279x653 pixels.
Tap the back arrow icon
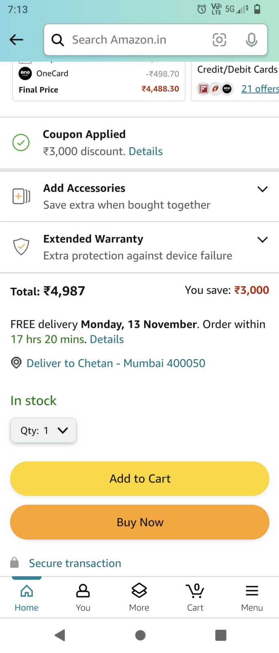[x=16, y=40]
